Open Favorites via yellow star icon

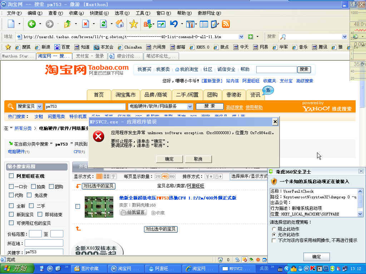[x=134, y=24]
